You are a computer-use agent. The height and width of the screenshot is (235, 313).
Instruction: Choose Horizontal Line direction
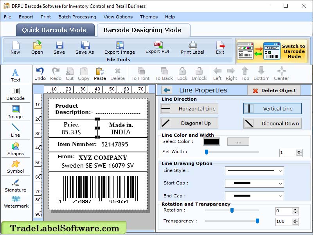click(189, 108)
